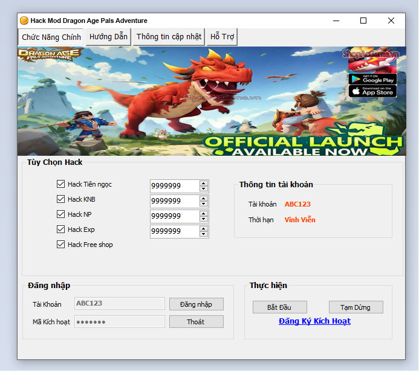Switch to the Chức Năng Chính tab
Screen dimensions: 419x372
(x=51, y=37)
